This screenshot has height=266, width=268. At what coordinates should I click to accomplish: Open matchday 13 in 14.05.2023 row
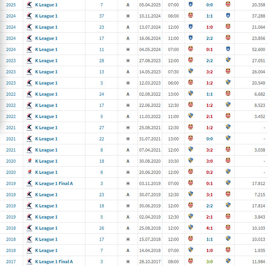[102, 72]
